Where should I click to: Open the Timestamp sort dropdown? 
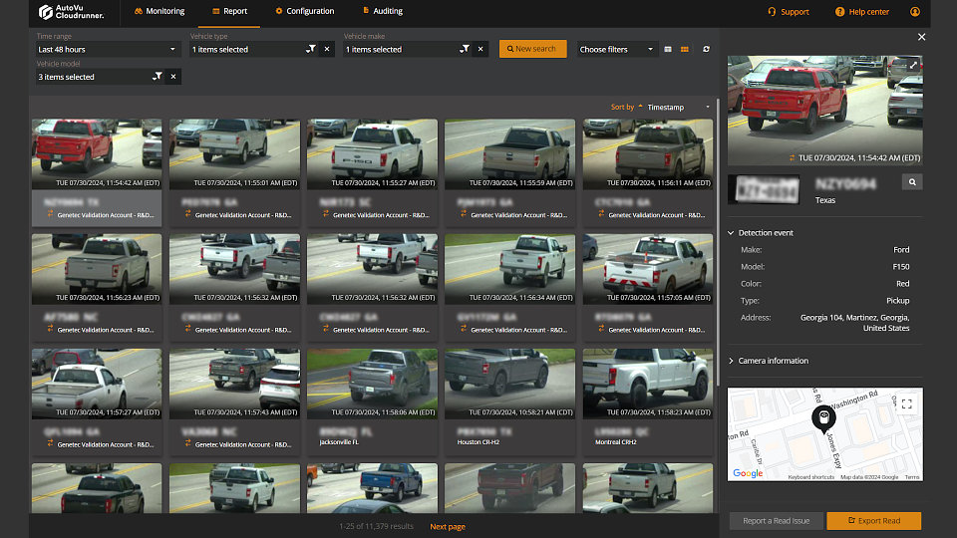679,108
